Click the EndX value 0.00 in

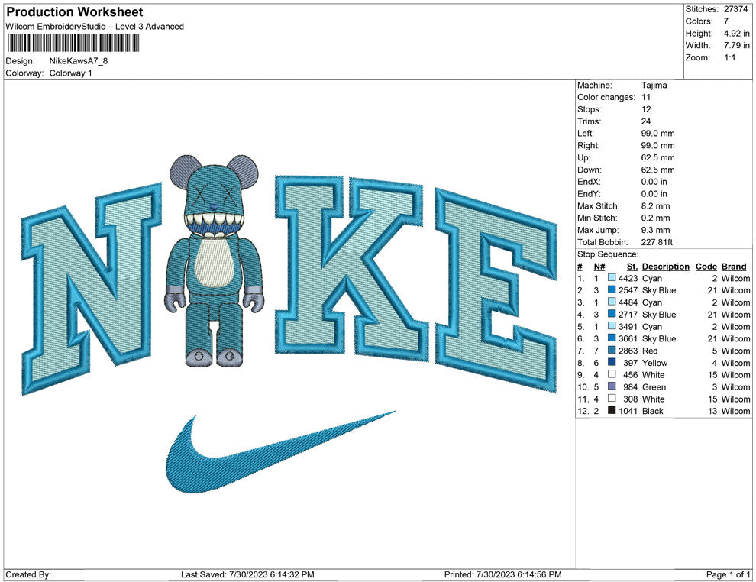[654, 182]
